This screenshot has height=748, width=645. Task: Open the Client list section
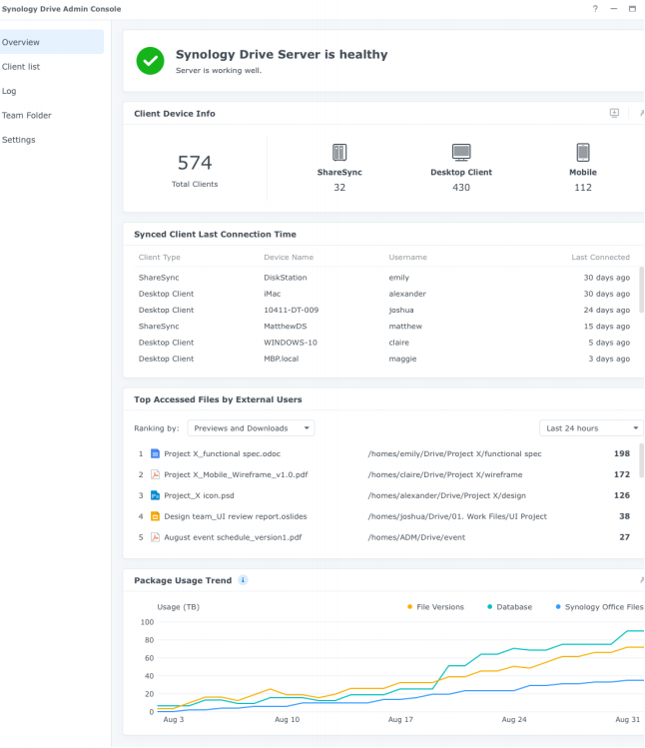click(x=21, y=67)
